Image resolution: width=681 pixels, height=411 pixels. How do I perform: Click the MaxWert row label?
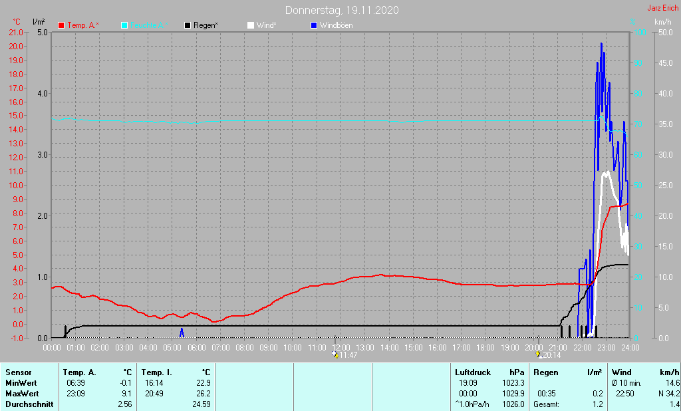point(21,394)
